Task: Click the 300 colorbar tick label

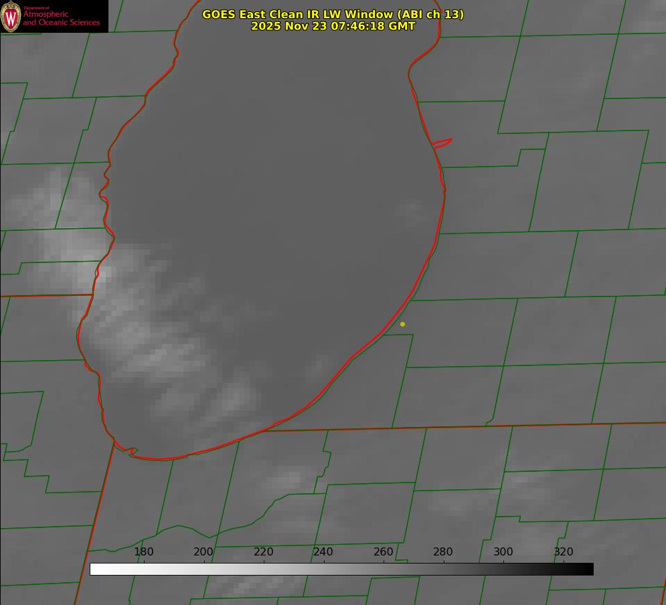Action: (503, 552)
